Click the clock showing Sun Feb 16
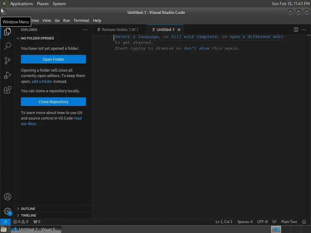Image resolution: width=311 pixels, height=233 pixels. point(291,4)
